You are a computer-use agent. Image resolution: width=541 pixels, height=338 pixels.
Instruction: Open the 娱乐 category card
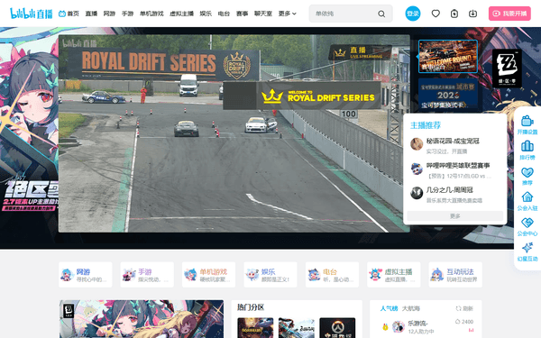pyautogui.click(x=270, y=275)
